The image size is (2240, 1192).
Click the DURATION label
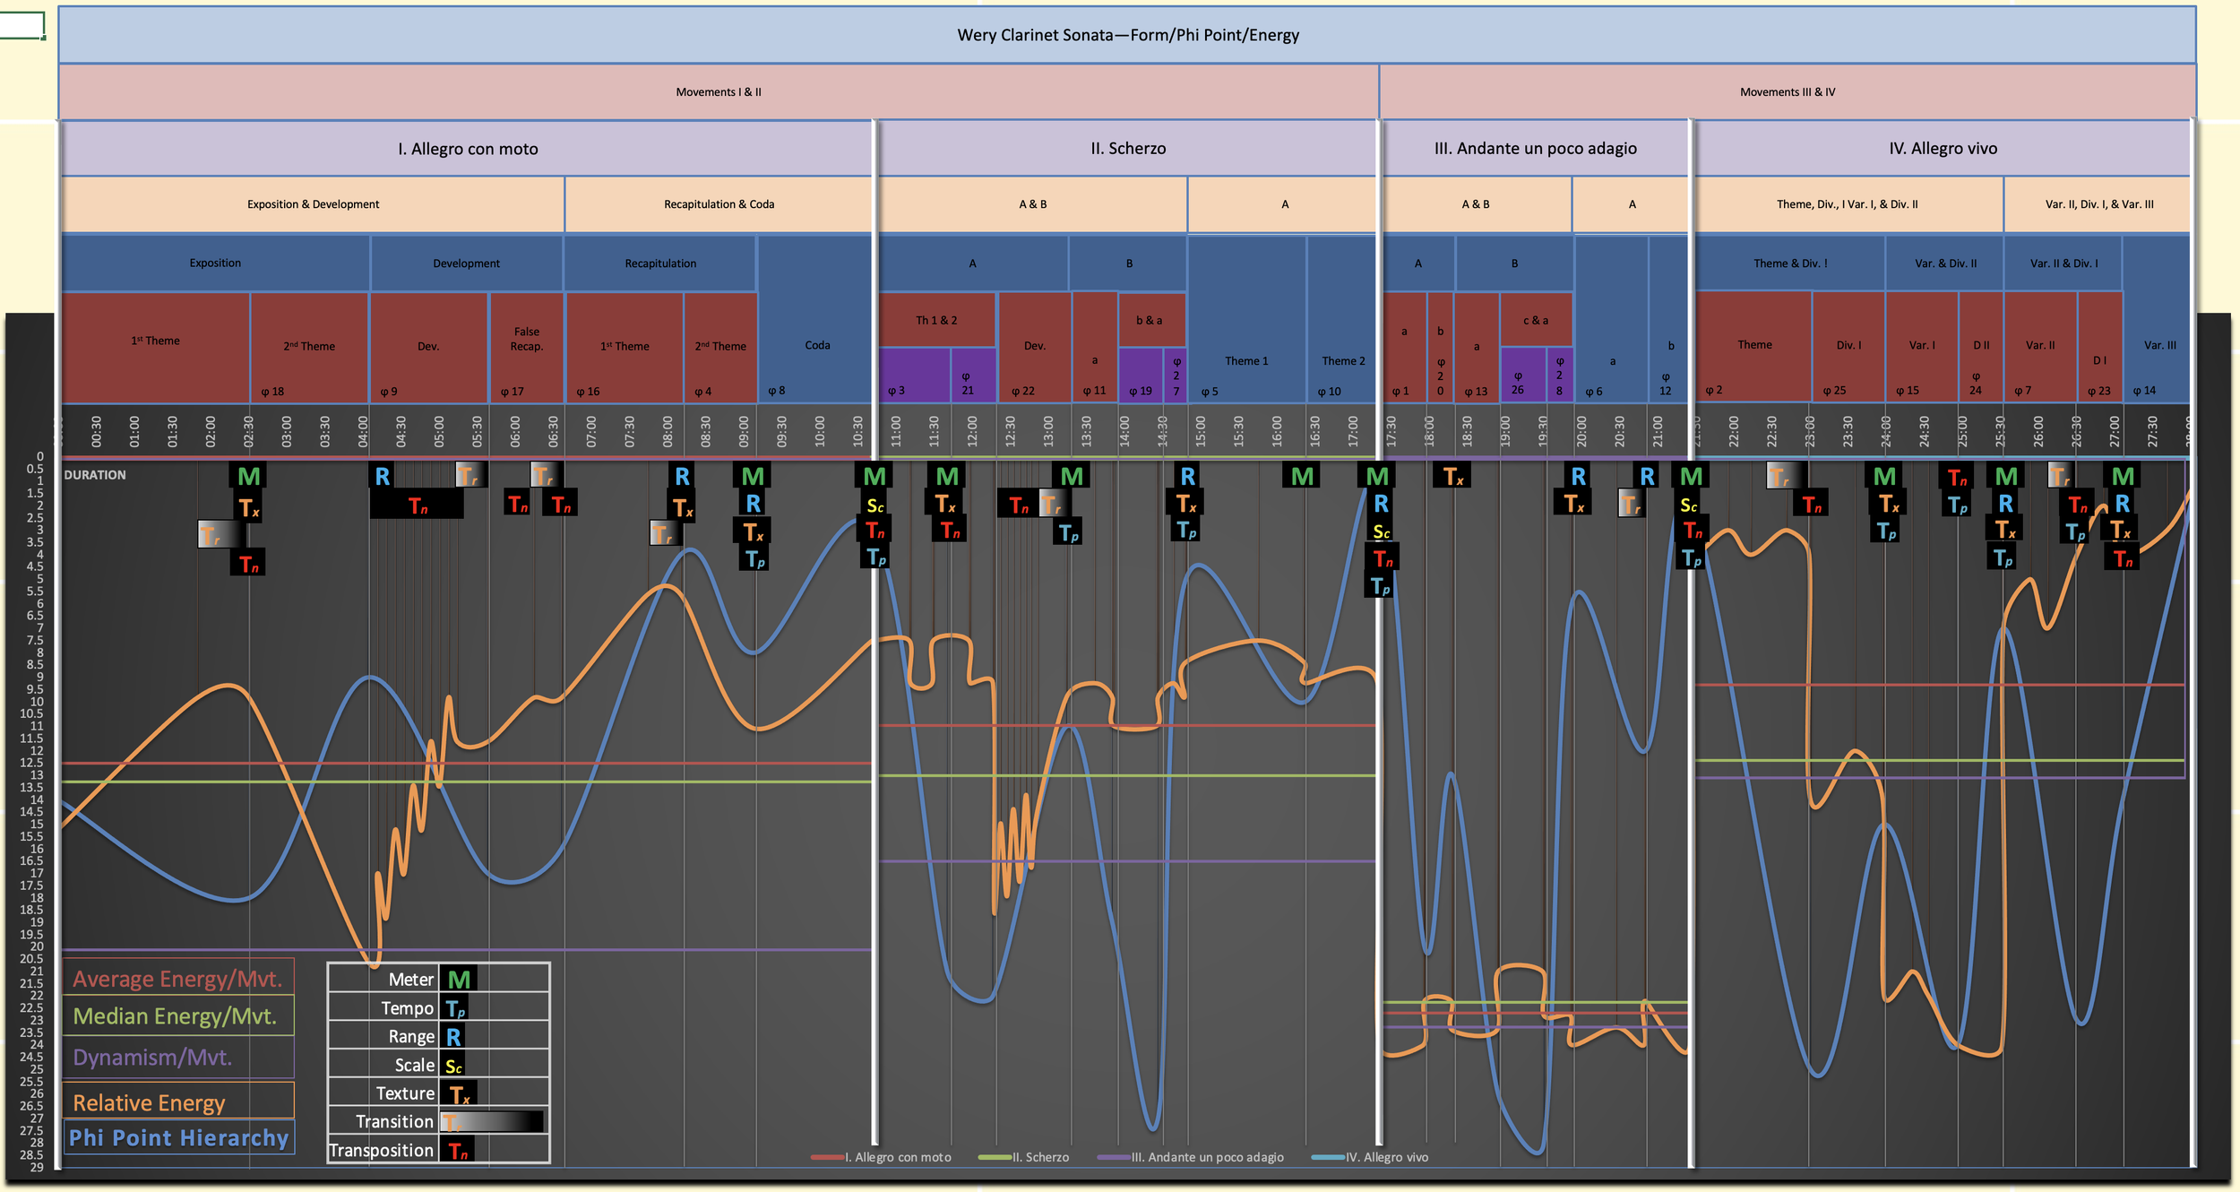pyautogui.click(x=95, y=475)
